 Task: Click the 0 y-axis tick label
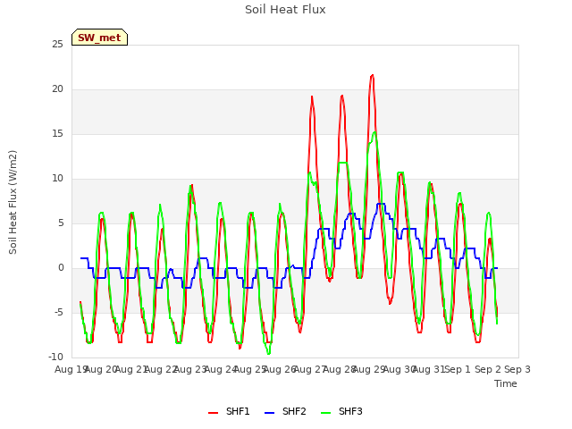(x=61, y=268)
